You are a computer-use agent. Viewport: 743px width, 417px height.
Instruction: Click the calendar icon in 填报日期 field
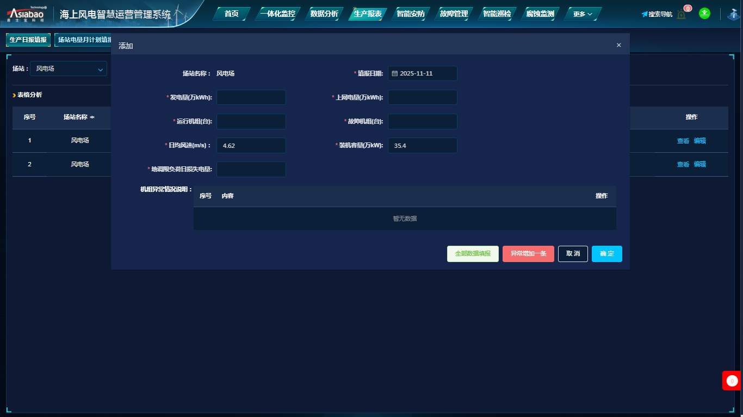395,73
